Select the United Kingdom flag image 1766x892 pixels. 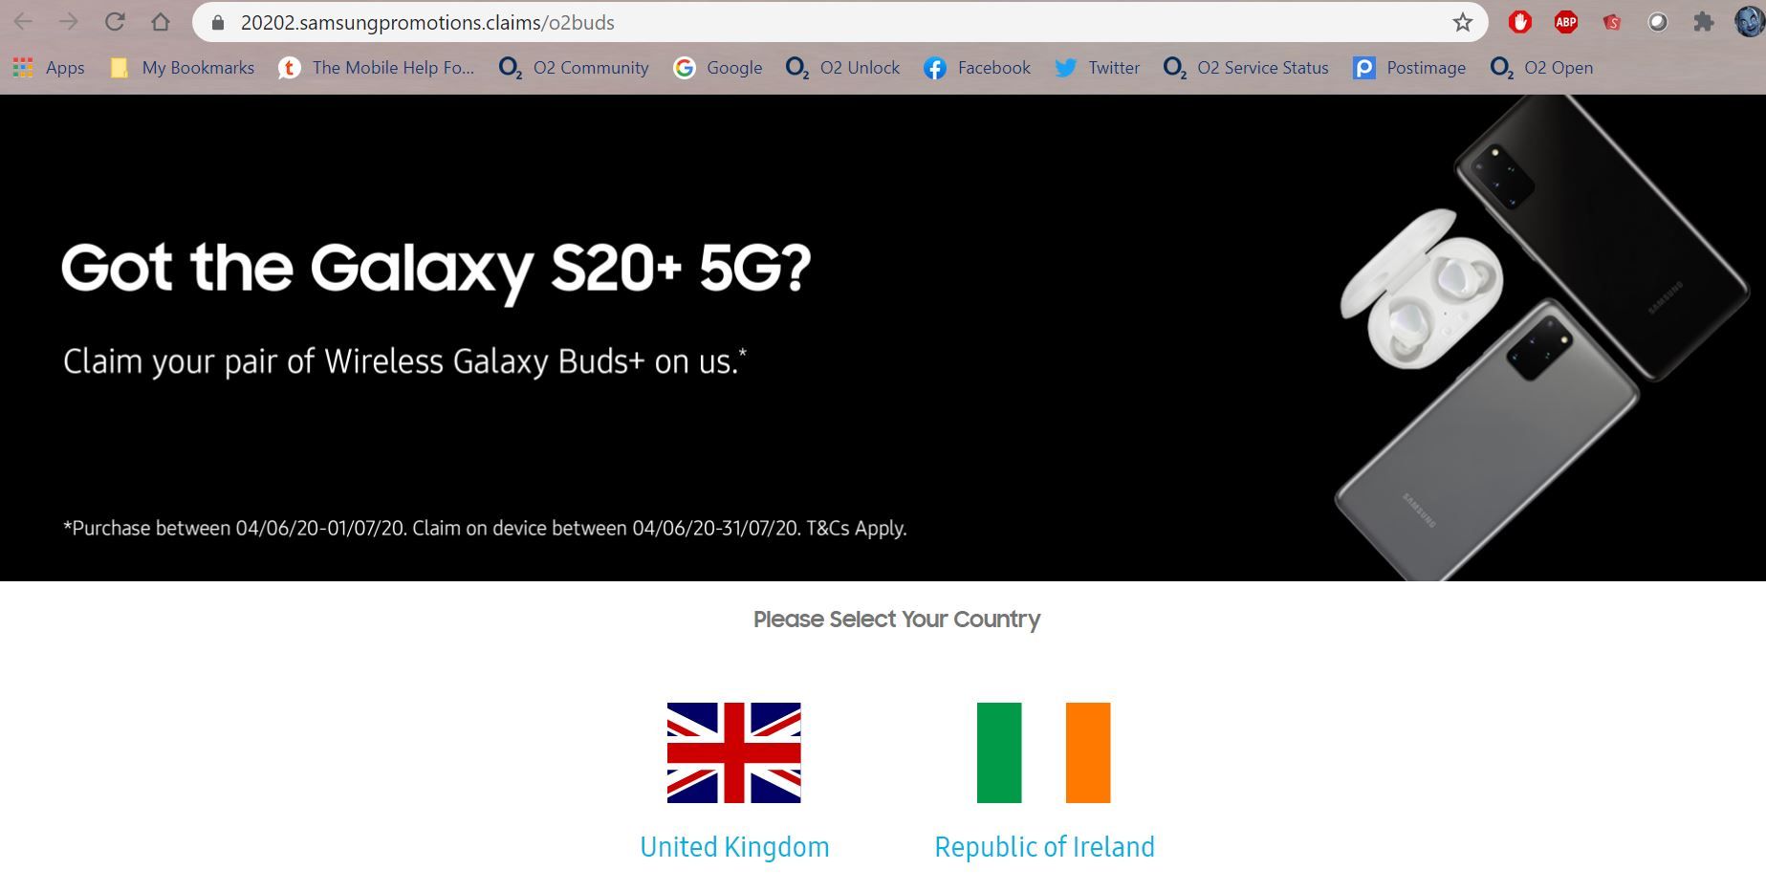pyautogui.click(x=733, y=752)
